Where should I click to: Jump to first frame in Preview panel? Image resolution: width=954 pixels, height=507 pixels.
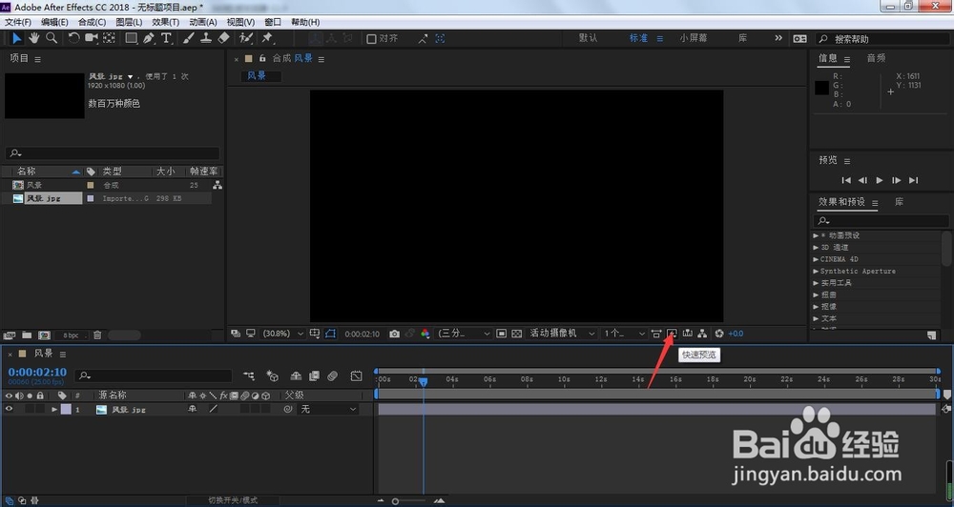(x=845, y=180)
